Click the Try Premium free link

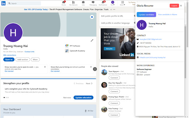(132, 3)
